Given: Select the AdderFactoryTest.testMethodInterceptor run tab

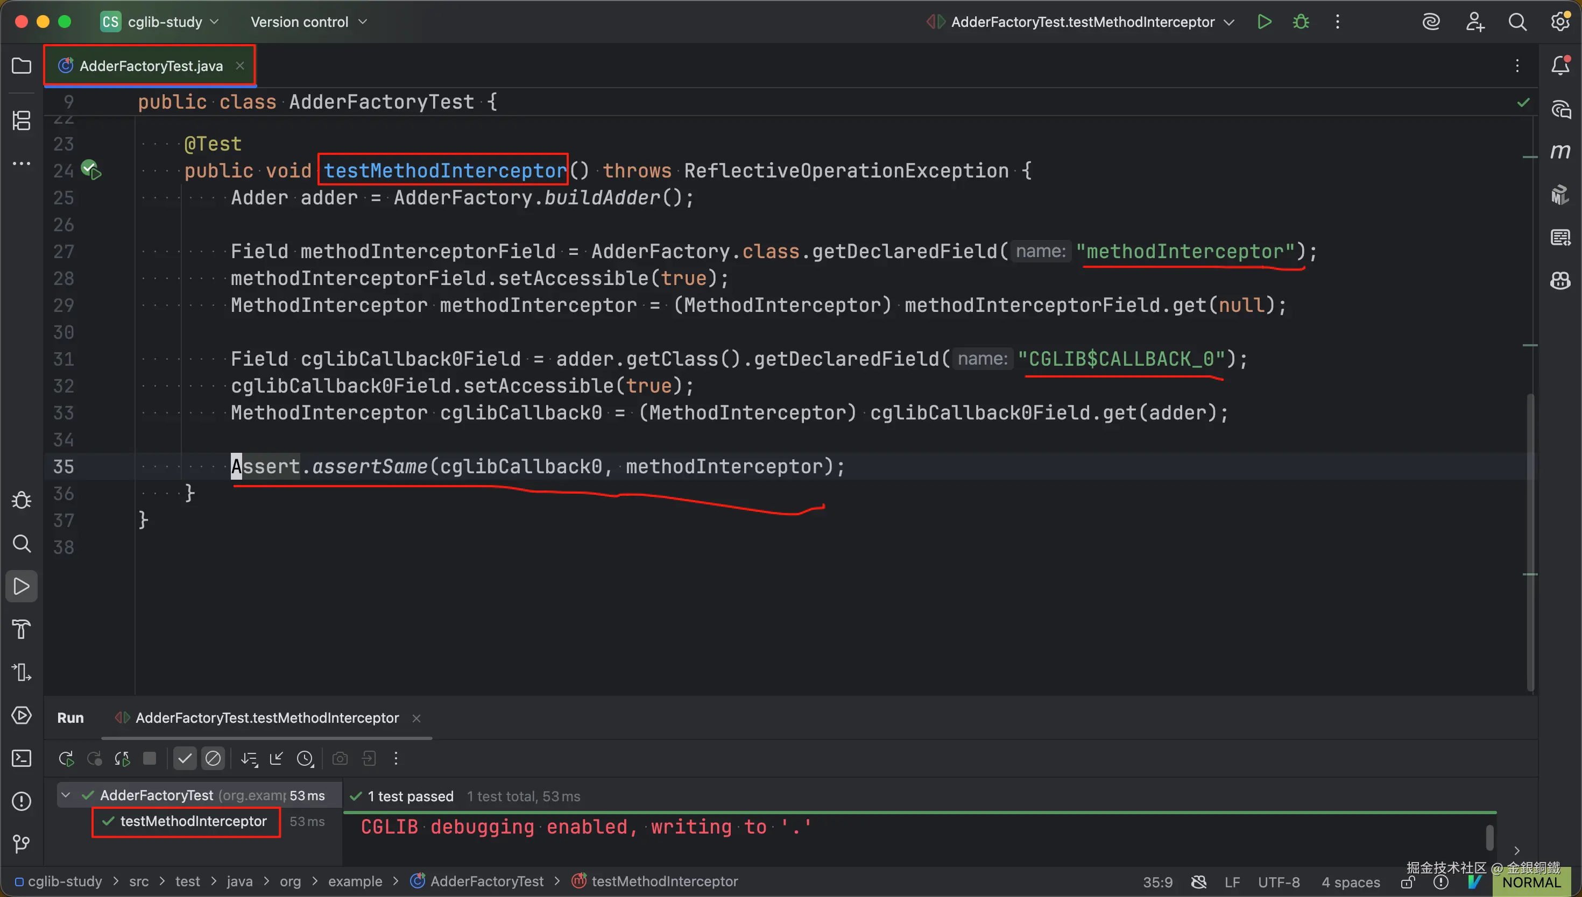Looking at the screenshot, I should click(x=266, y=718).
